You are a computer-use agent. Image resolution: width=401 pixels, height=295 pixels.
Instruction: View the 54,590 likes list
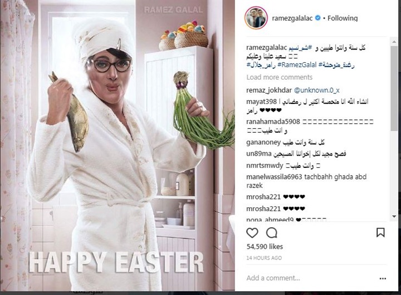(x=265, y=247)
